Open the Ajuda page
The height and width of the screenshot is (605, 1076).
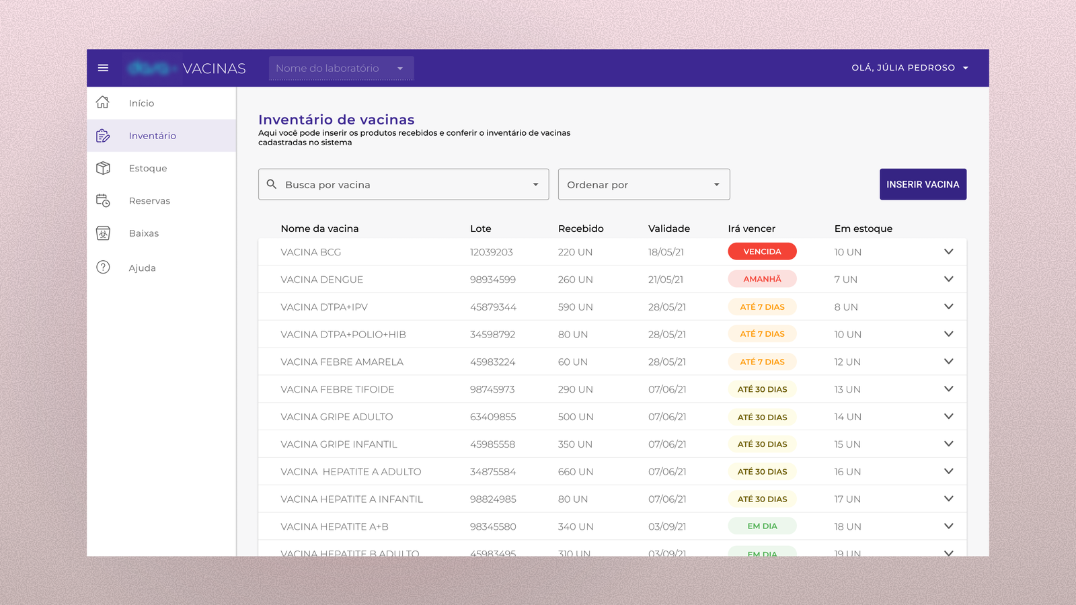142,267
